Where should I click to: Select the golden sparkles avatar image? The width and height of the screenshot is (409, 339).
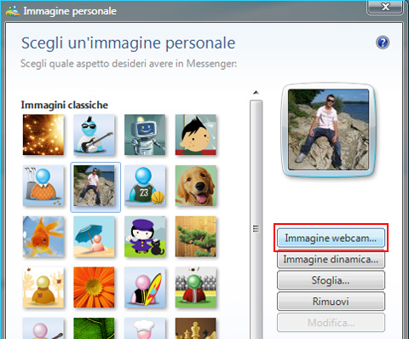click(x=43, y=135)
